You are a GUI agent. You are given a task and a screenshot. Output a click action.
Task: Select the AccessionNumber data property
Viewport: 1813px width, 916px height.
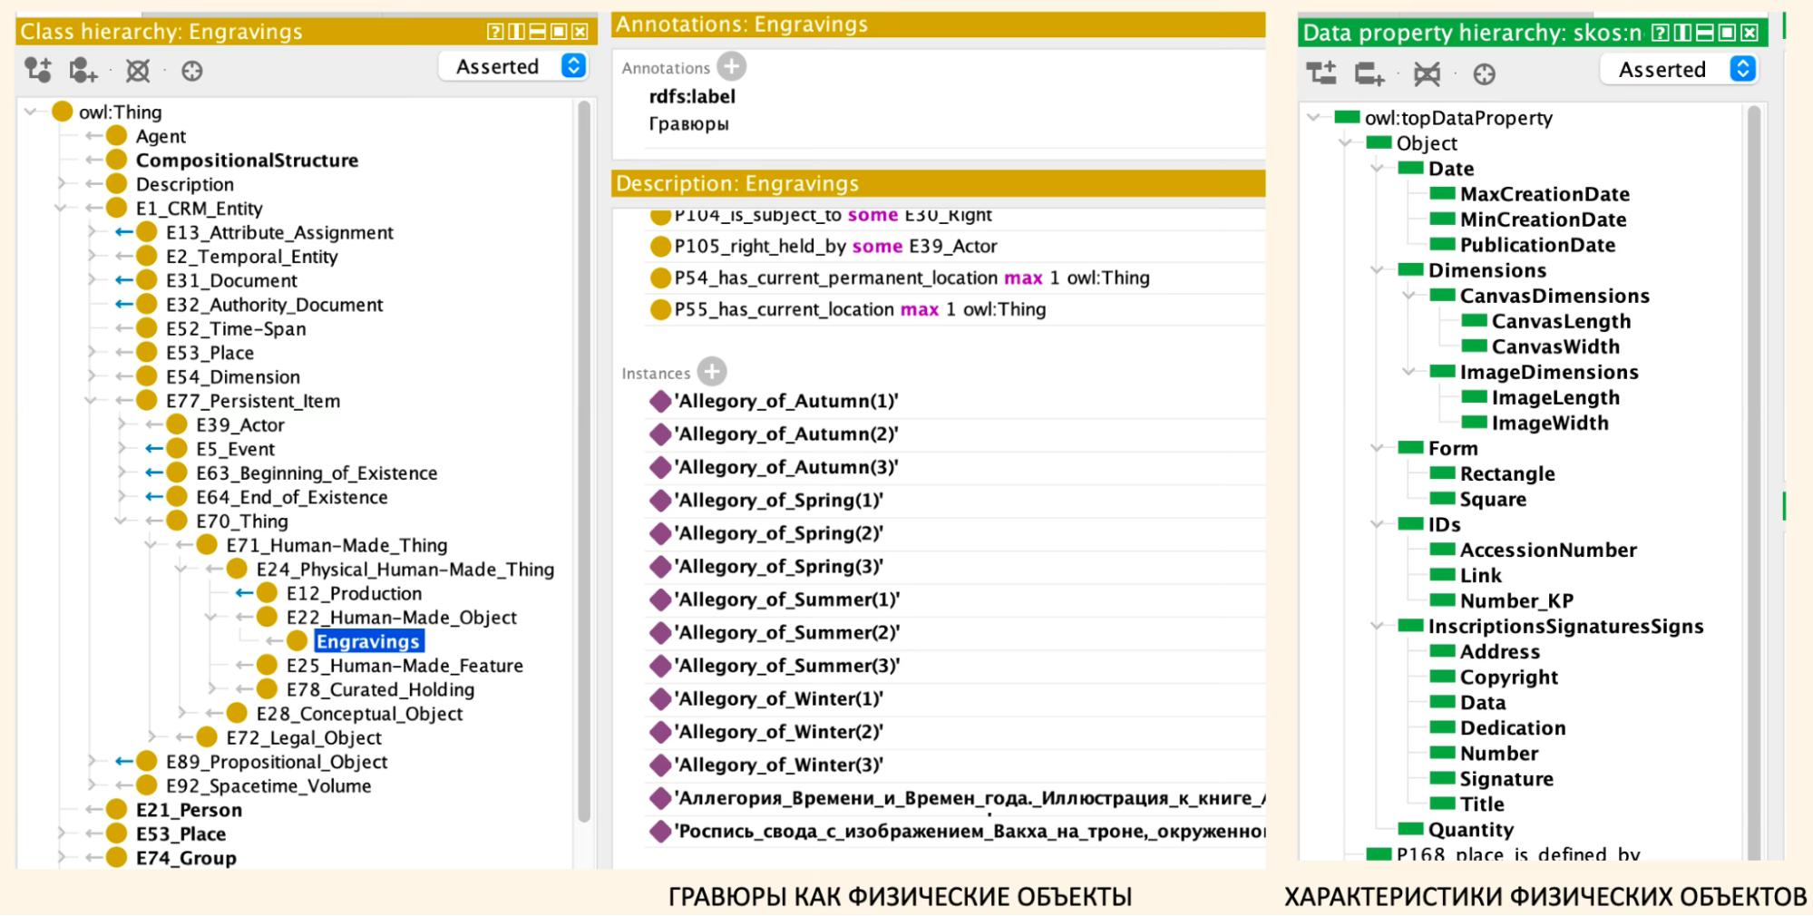1547,550
